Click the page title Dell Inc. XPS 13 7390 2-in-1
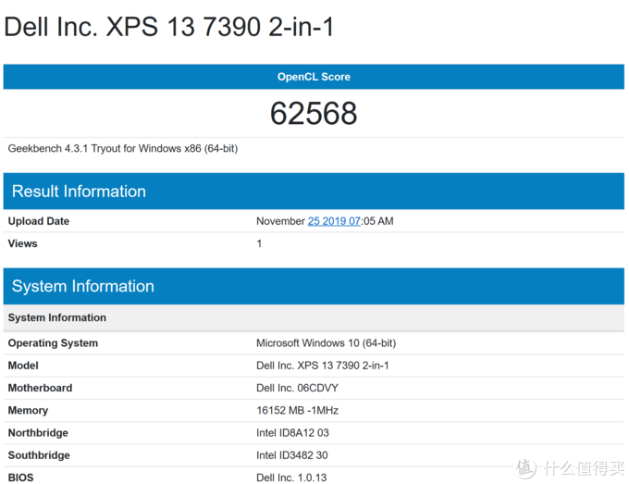Screen dimensions: 629x484 tap(169, 27)
